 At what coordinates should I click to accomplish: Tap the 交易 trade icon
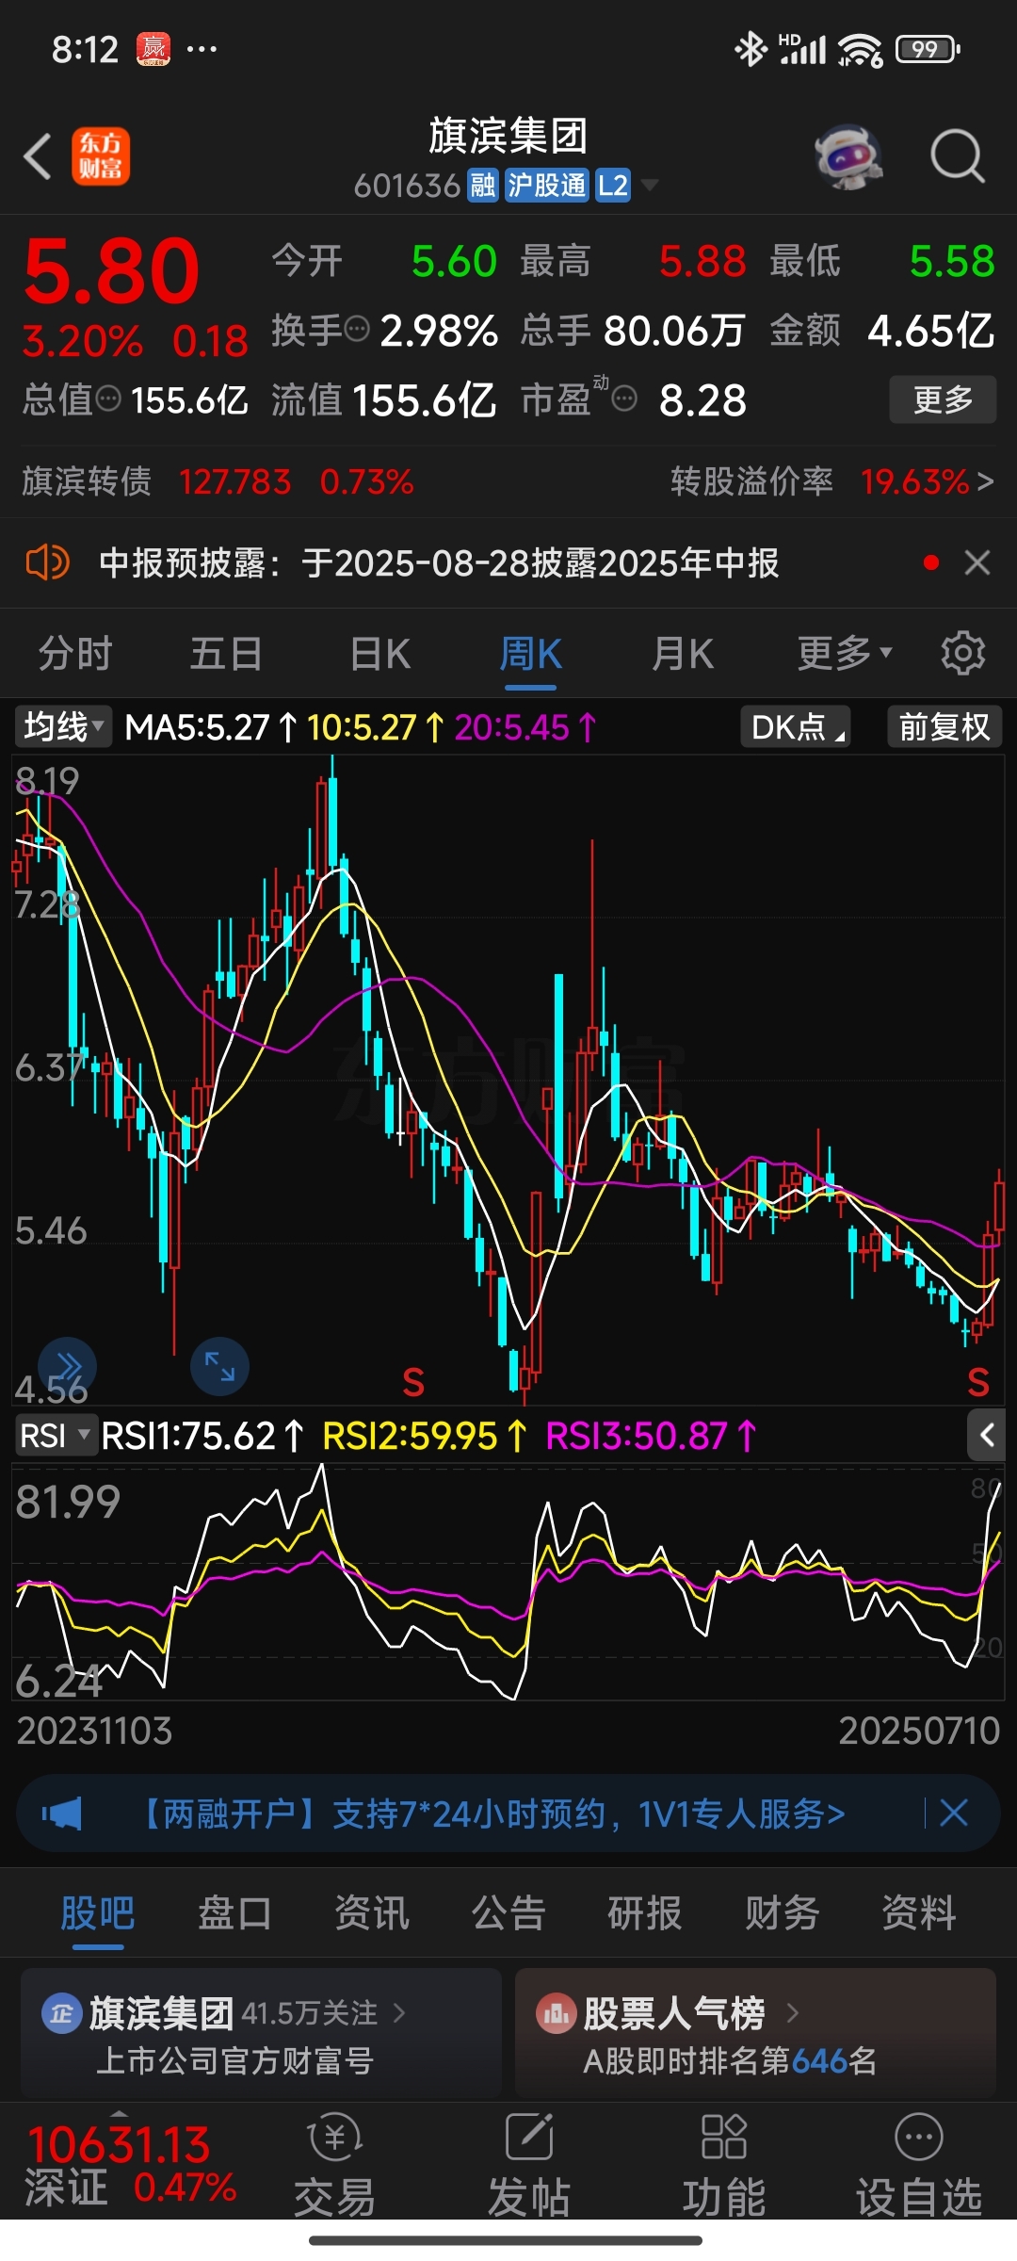coord(335,2137)
